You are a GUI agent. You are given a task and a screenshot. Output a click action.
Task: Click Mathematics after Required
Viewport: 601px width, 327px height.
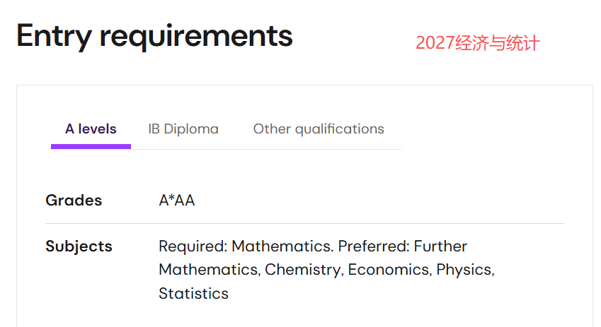coord(281,246)
